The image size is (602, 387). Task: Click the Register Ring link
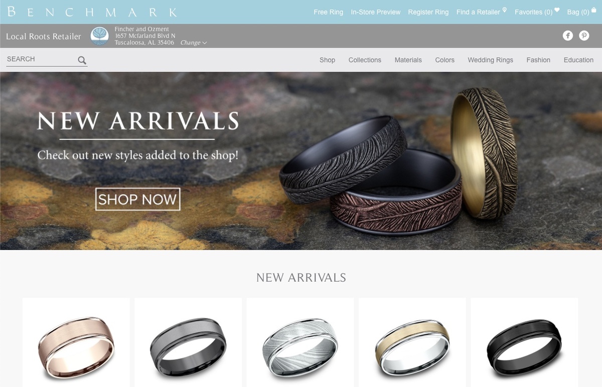tap(428, 12)
